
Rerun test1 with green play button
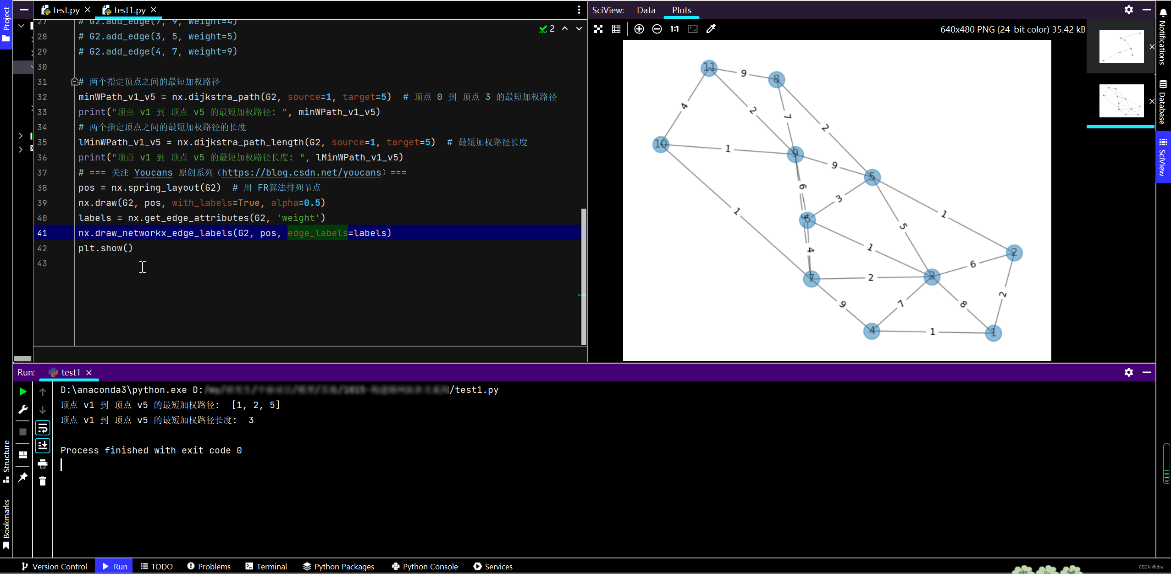coord(22,391)
